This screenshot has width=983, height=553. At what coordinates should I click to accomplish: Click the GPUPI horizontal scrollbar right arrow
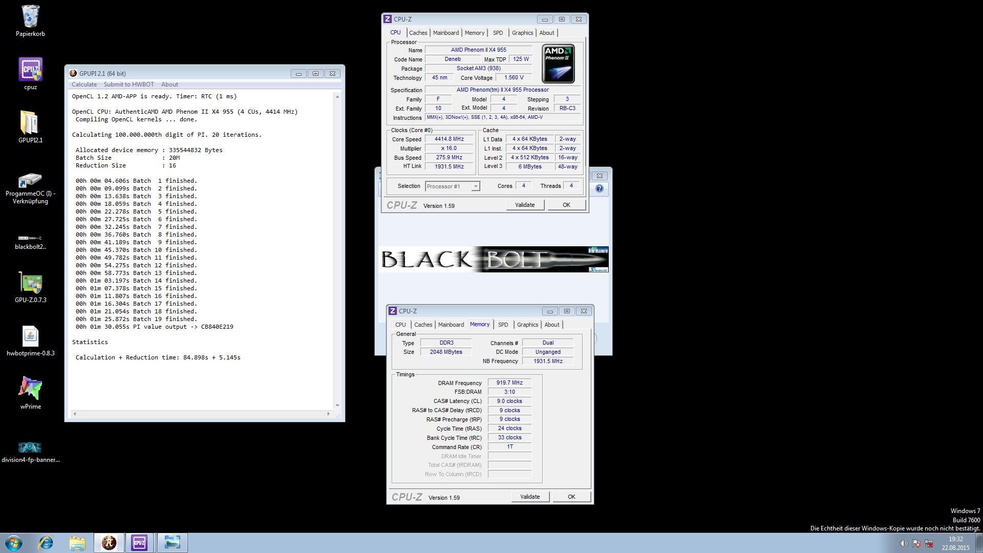[329, 413]
